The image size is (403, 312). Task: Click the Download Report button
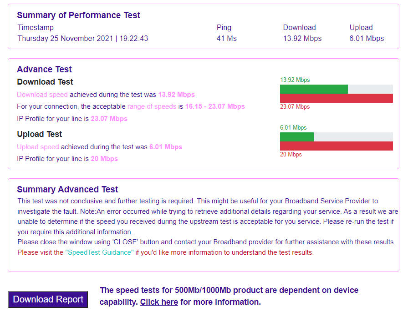(47, 299)
